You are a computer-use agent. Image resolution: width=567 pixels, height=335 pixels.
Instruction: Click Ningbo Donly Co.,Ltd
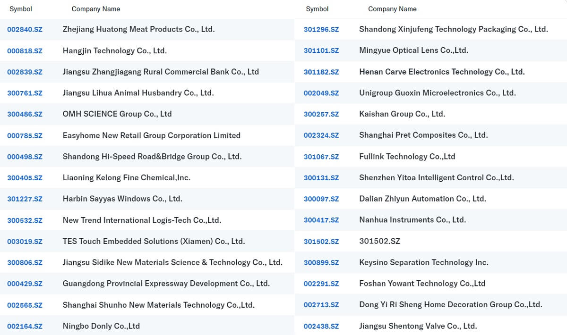point(101,326)
